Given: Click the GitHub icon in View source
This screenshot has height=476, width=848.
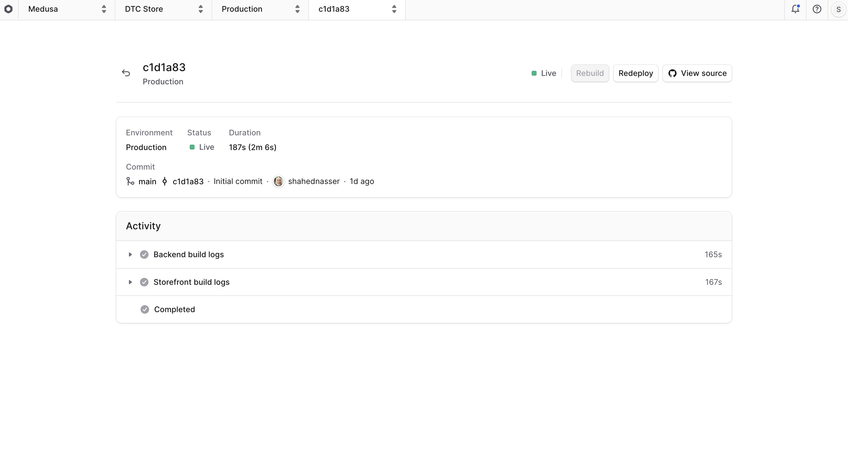Looking at the screenshot, I should 673,73.
